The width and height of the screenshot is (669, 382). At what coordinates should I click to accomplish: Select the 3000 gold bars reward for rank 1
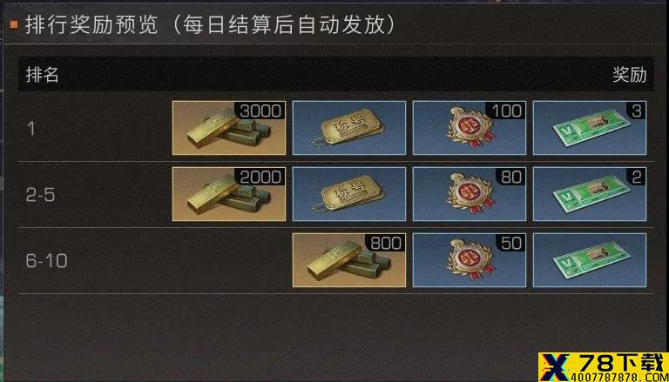pos(229,128)
